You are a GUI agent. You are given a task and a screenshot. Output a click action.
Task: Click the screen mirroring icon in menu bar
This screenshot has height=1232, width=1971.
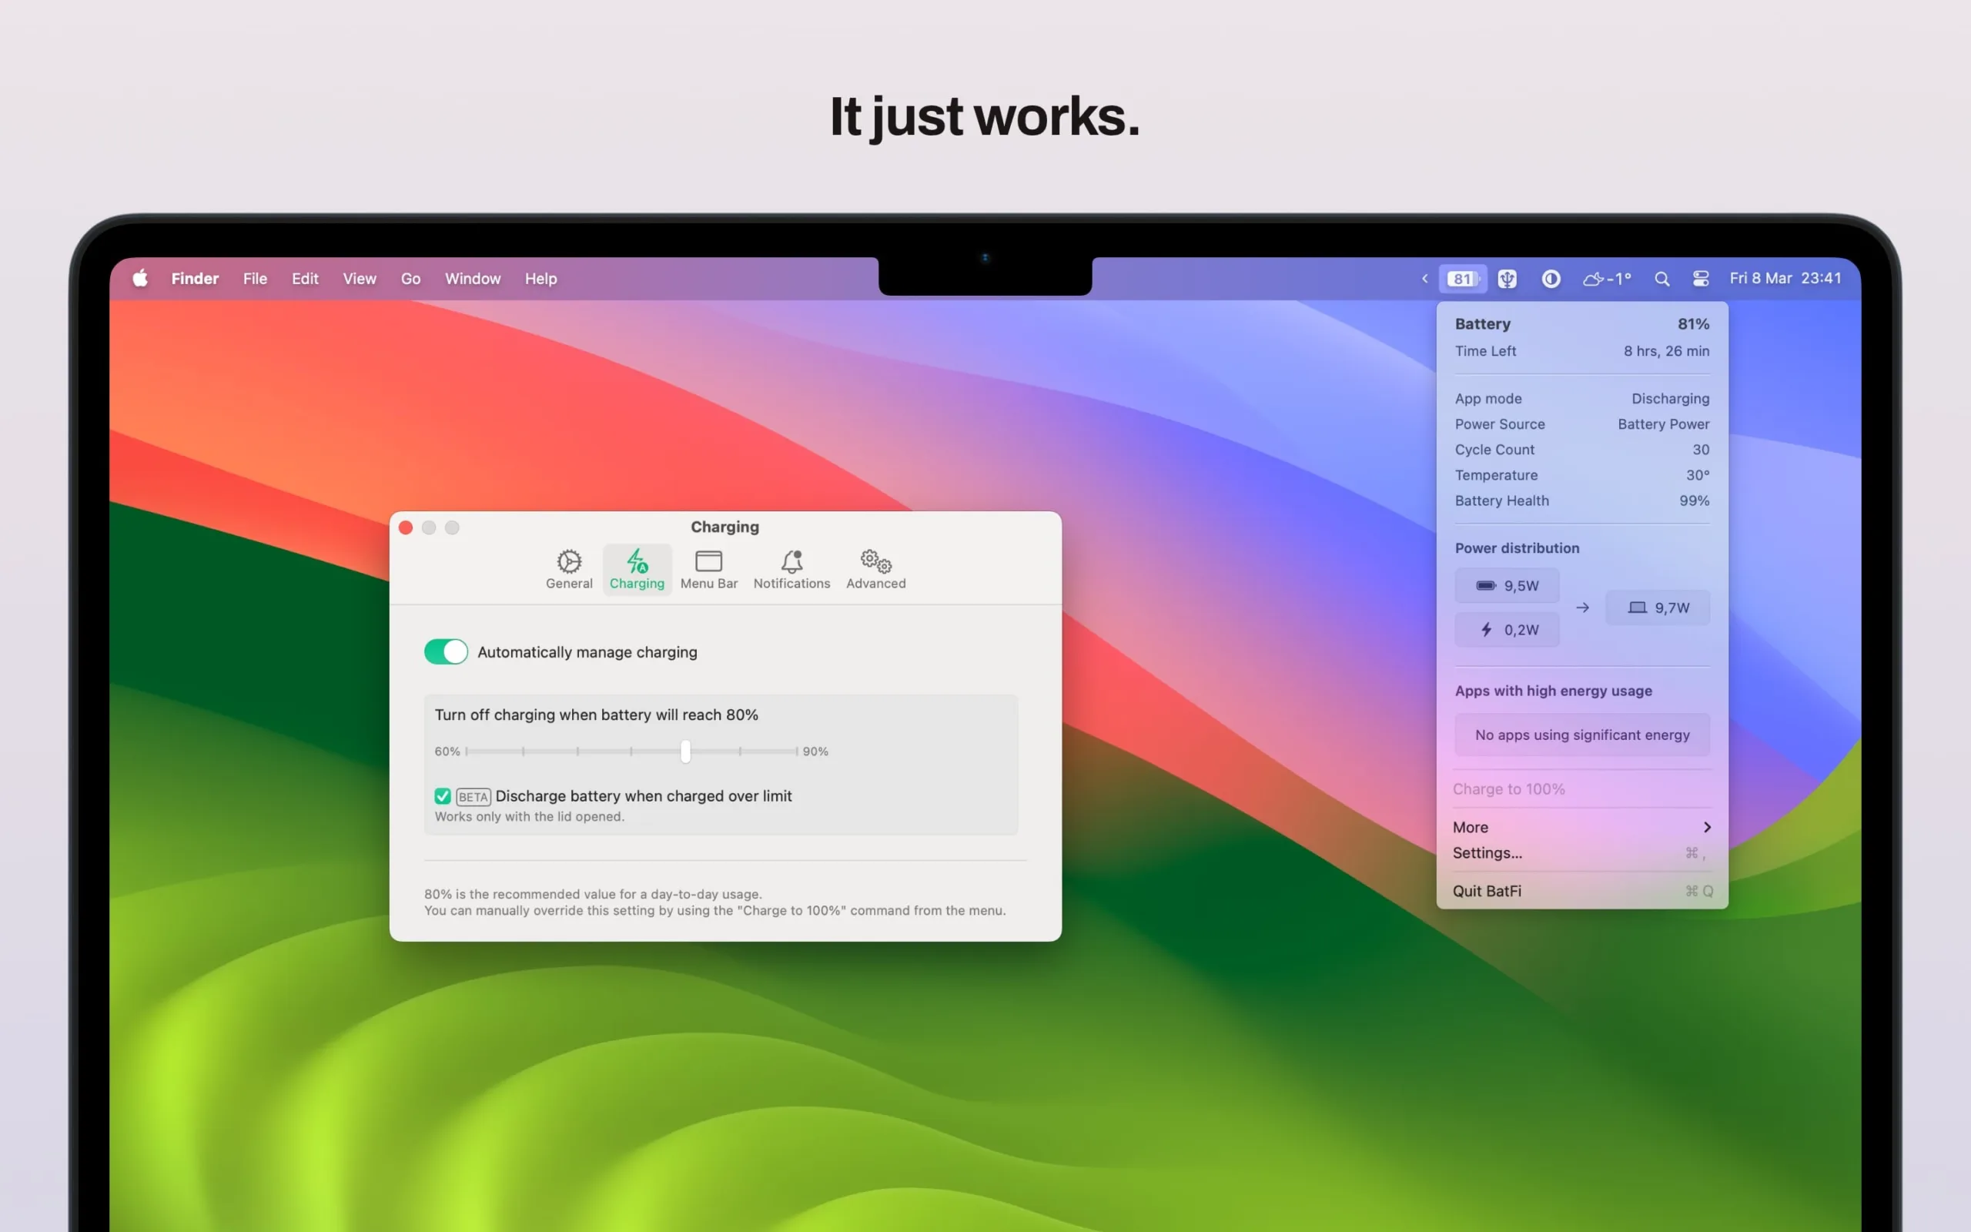(1702, 276)
